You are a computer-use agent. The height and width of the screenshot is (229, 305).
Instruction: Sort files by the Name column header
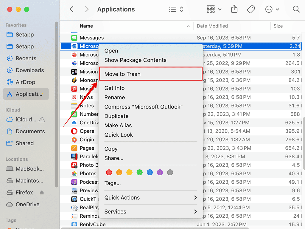point(86,26)
